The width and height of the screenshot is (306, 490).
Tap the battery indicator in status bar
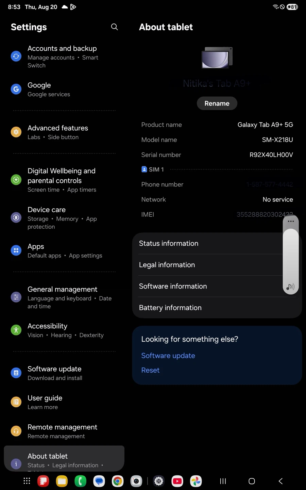292,7
